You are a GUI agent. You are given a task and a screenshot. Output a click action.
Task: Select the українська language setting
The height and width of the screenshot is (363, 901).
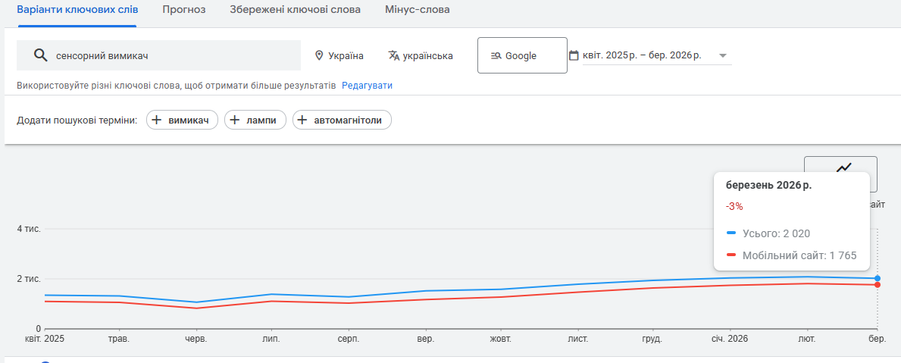(427, 55)
